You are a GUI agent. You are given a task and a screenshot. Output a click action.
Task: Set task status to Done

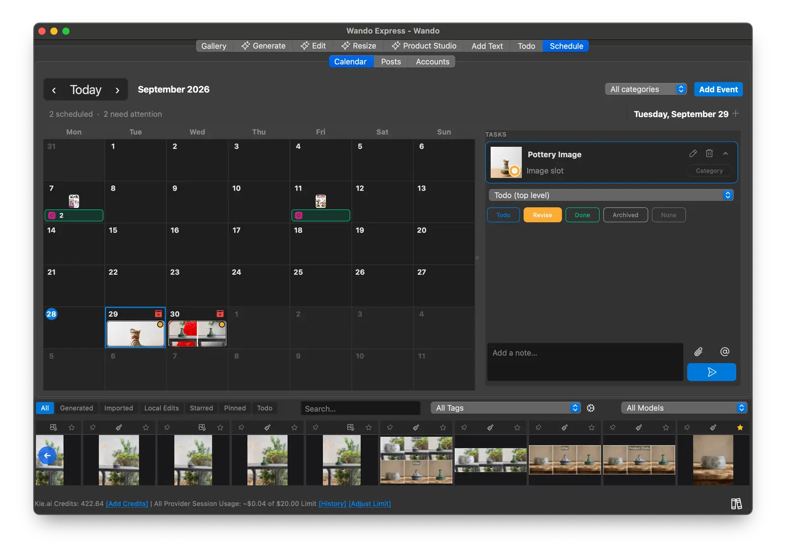582,215
